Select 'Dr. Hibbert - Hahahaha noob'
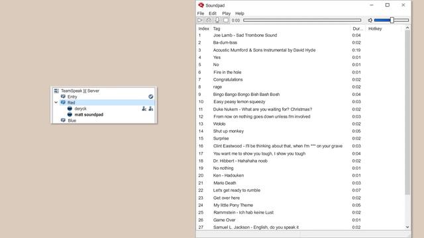Image resolution: width=424 pixels, height=238 pixels. (x=240, y=161)
